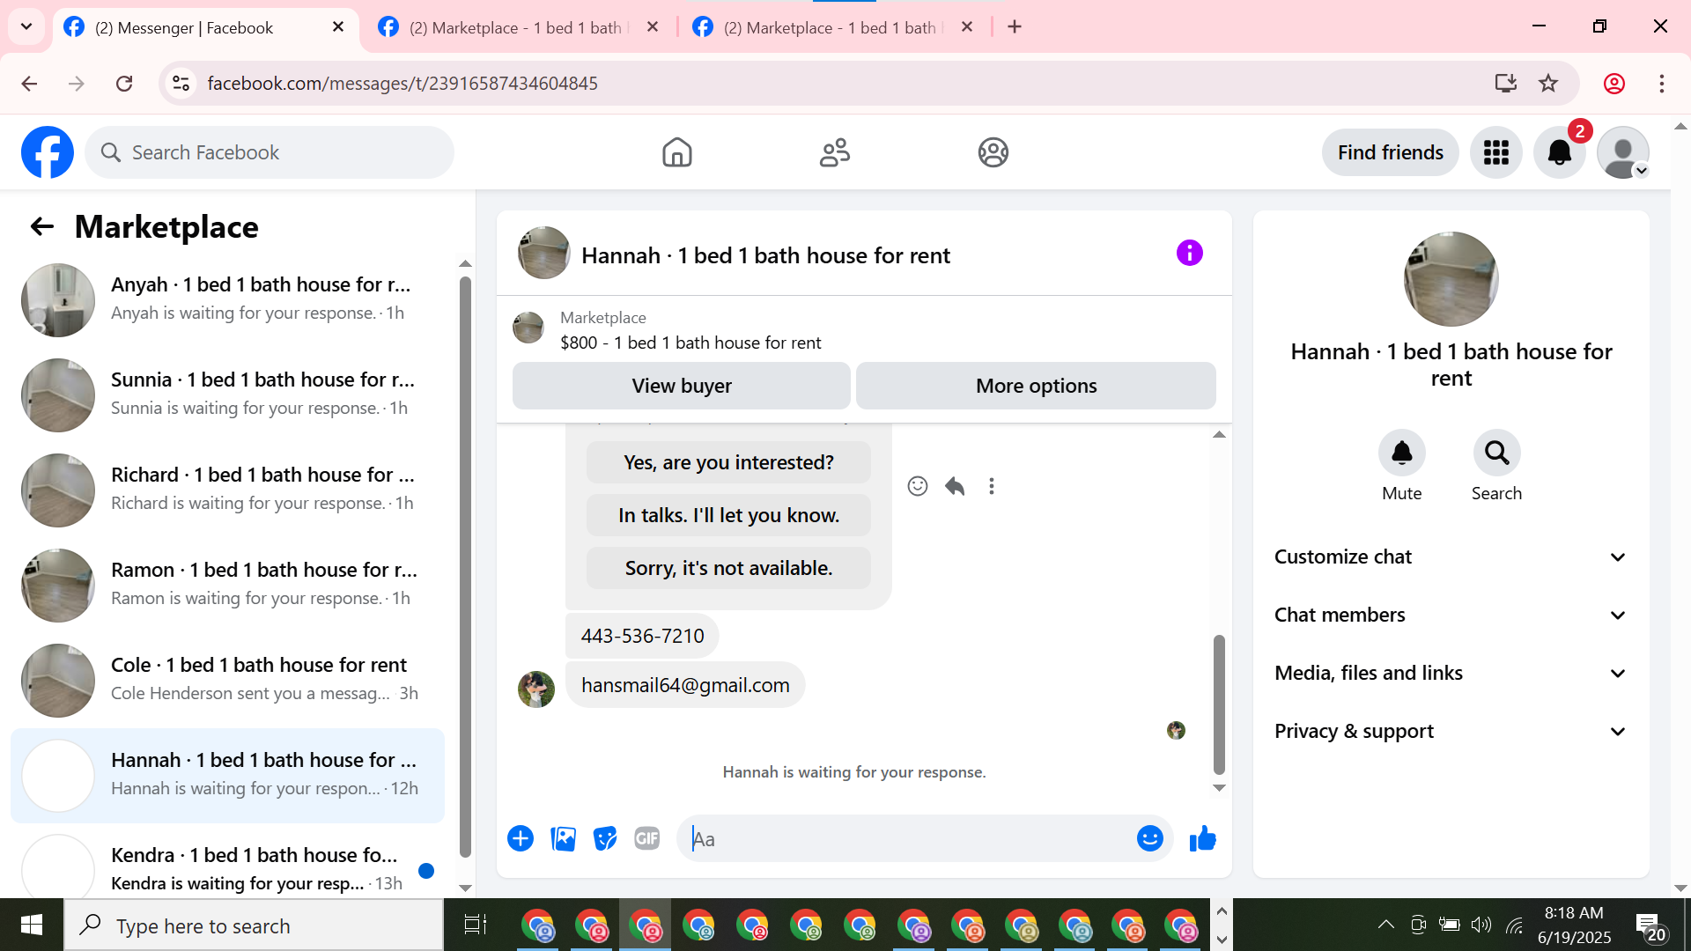
Task: Click the Windows taskbar search box
Action: 254,925
